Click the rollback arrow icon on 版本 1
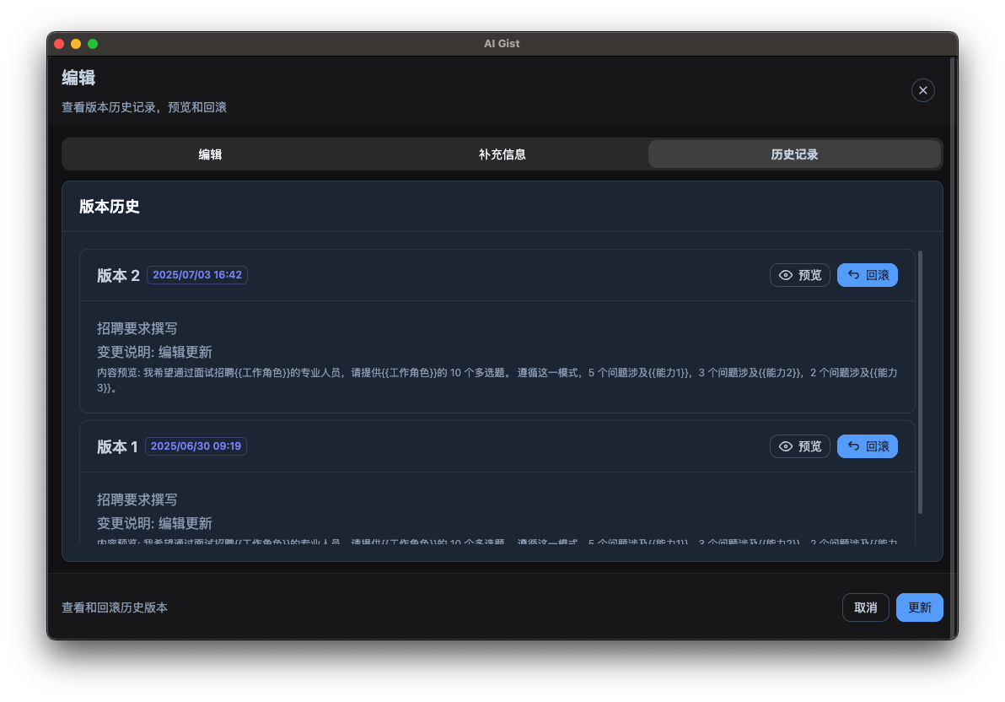 tap(855, 446)
